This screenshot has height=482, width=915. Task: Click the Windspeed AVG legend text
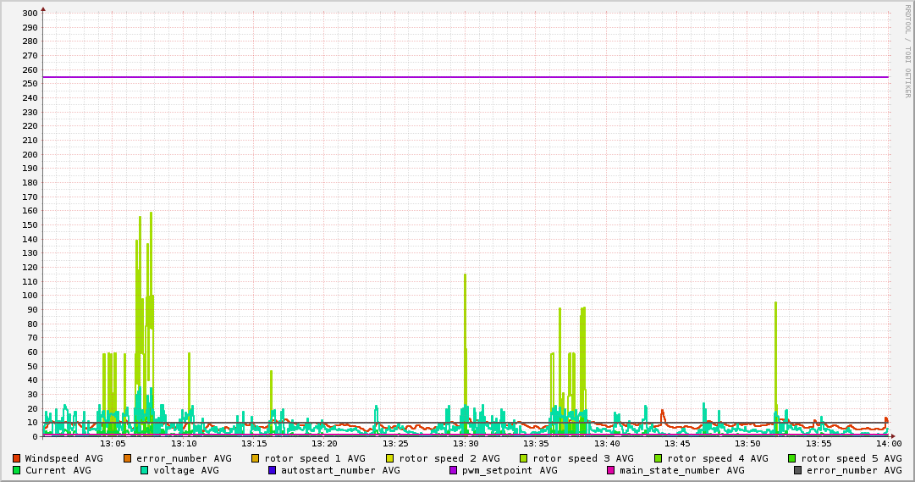(63, 458)
